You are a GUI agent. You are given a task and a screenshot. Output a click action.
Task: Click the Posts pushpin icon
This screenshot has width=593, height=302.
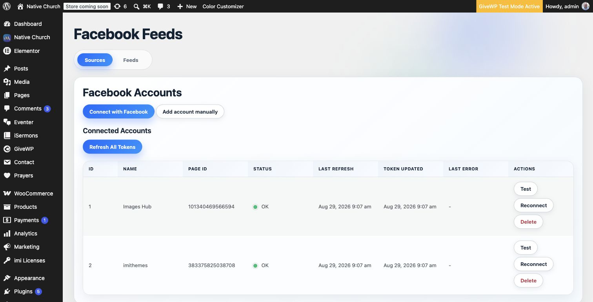[7, 69]
